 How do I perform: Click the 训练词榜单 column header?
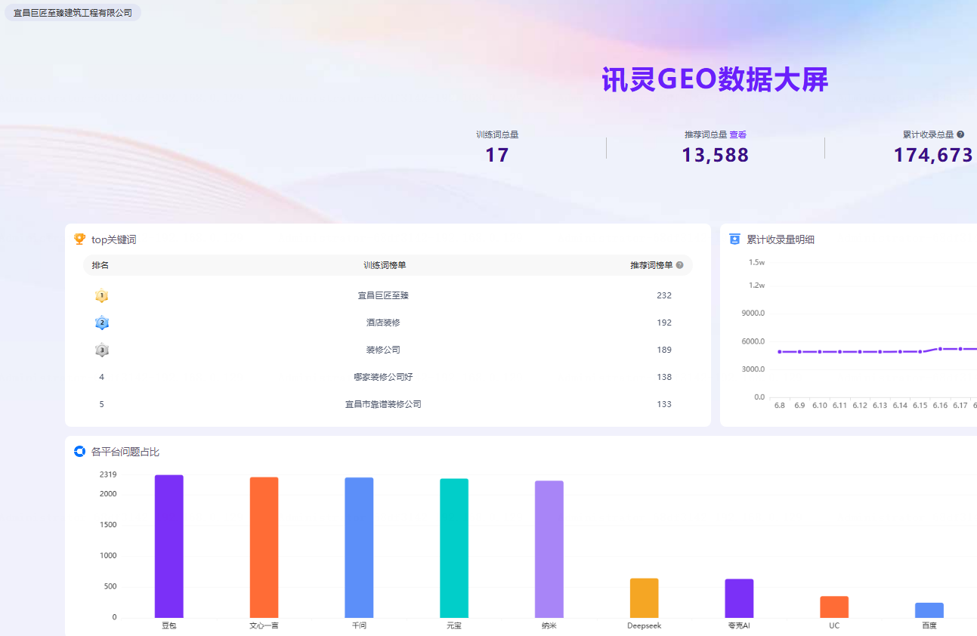coord(385,265)
